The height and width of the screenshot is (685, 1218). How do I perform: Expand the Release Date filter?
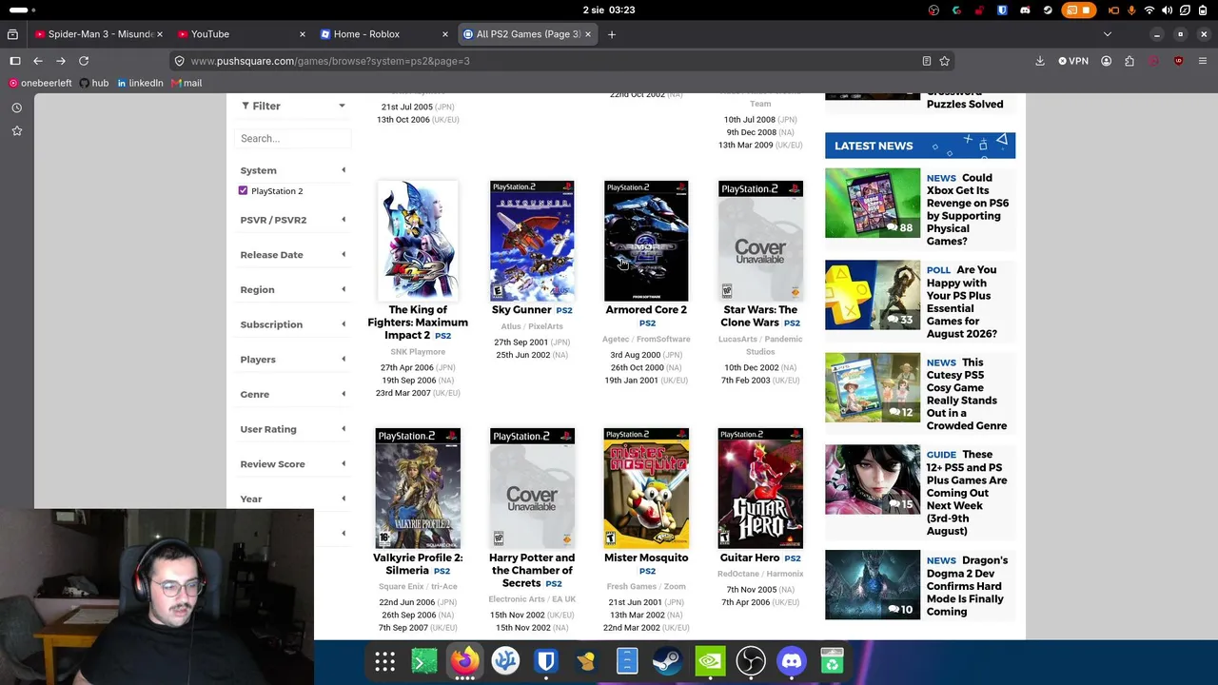[292, 255]
